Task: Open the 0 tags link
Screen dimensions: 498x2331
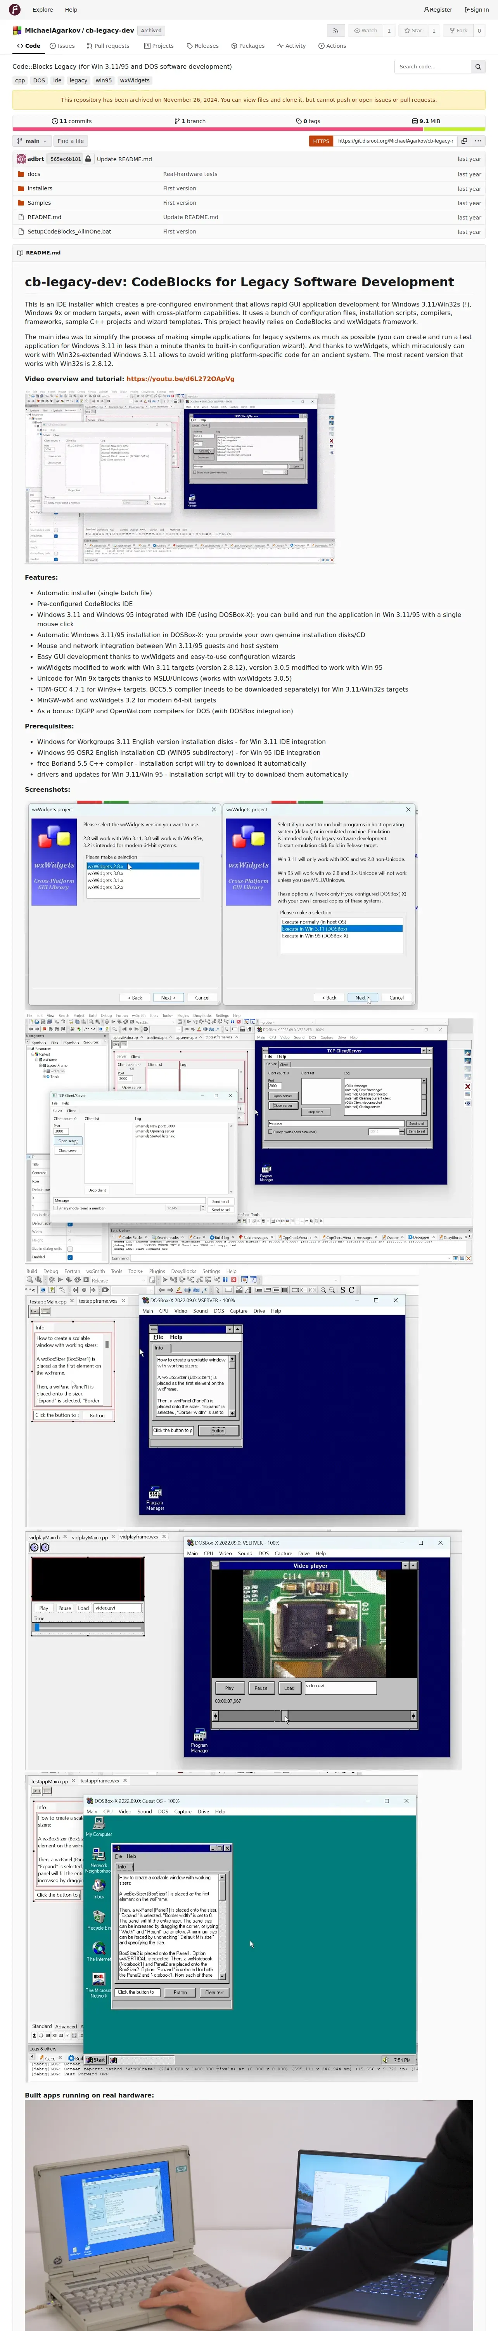Action: (x=308, y=121)
